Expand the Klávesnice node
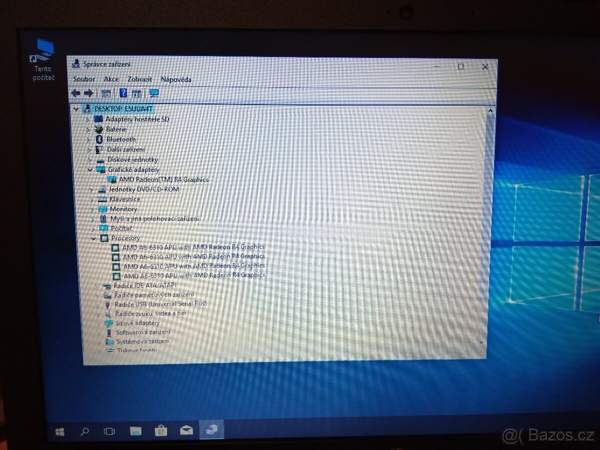Screen dimensions: 600x450 point(91,199)
